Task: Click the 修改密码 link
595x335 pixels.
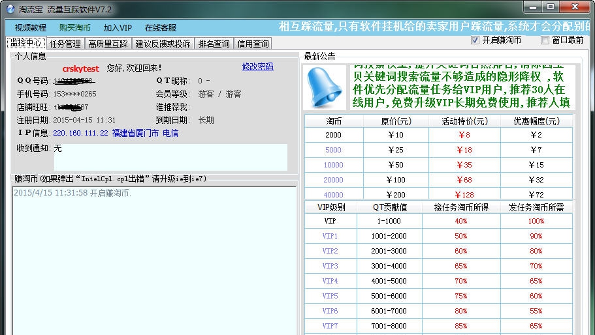Action: point(257,66)
